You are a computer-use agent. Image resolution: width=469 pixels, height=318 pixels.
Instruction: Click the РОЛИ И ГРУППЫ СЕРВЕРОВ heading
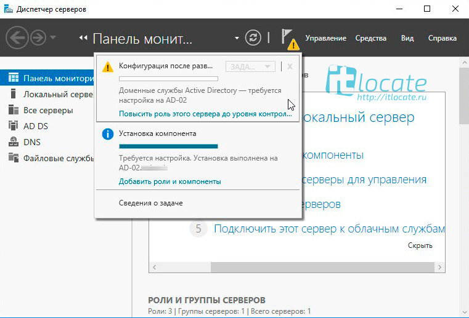point(206,300)
